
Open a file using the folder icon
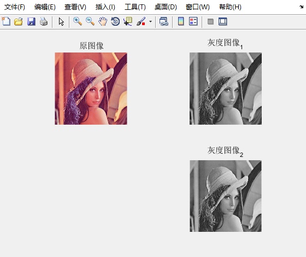pos(19,21)
